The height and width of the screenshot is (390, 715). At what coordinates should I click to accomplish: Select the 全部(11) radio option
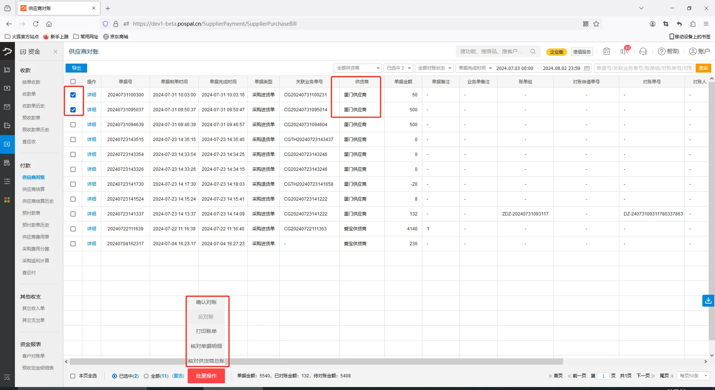click(146, 376)
